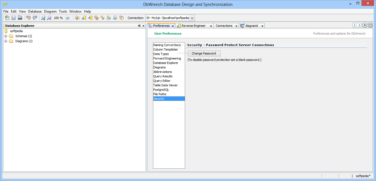Click the last toolbar icon before Connection
The image size is (376, 181).
coord(121,18)
